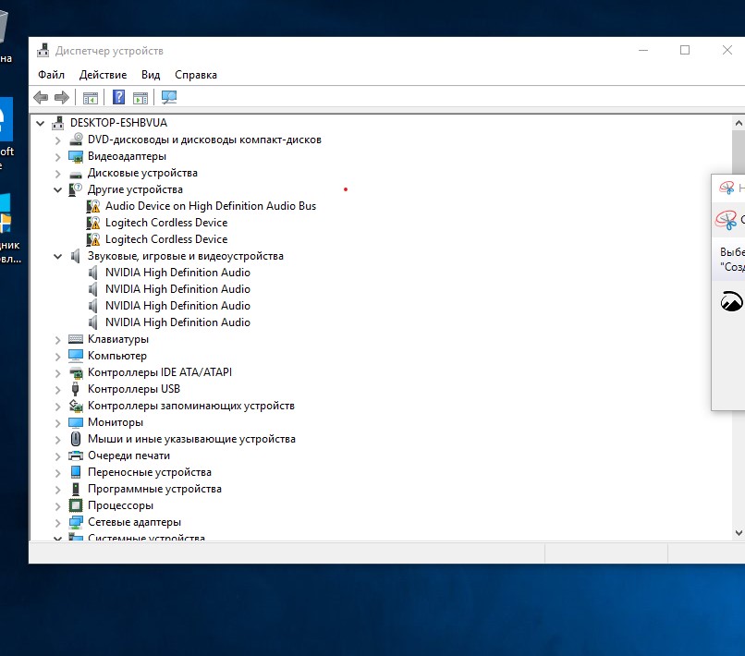Click the show/hide console tree toolbar icon
This screenshot has width=745, height=656.
91,98
